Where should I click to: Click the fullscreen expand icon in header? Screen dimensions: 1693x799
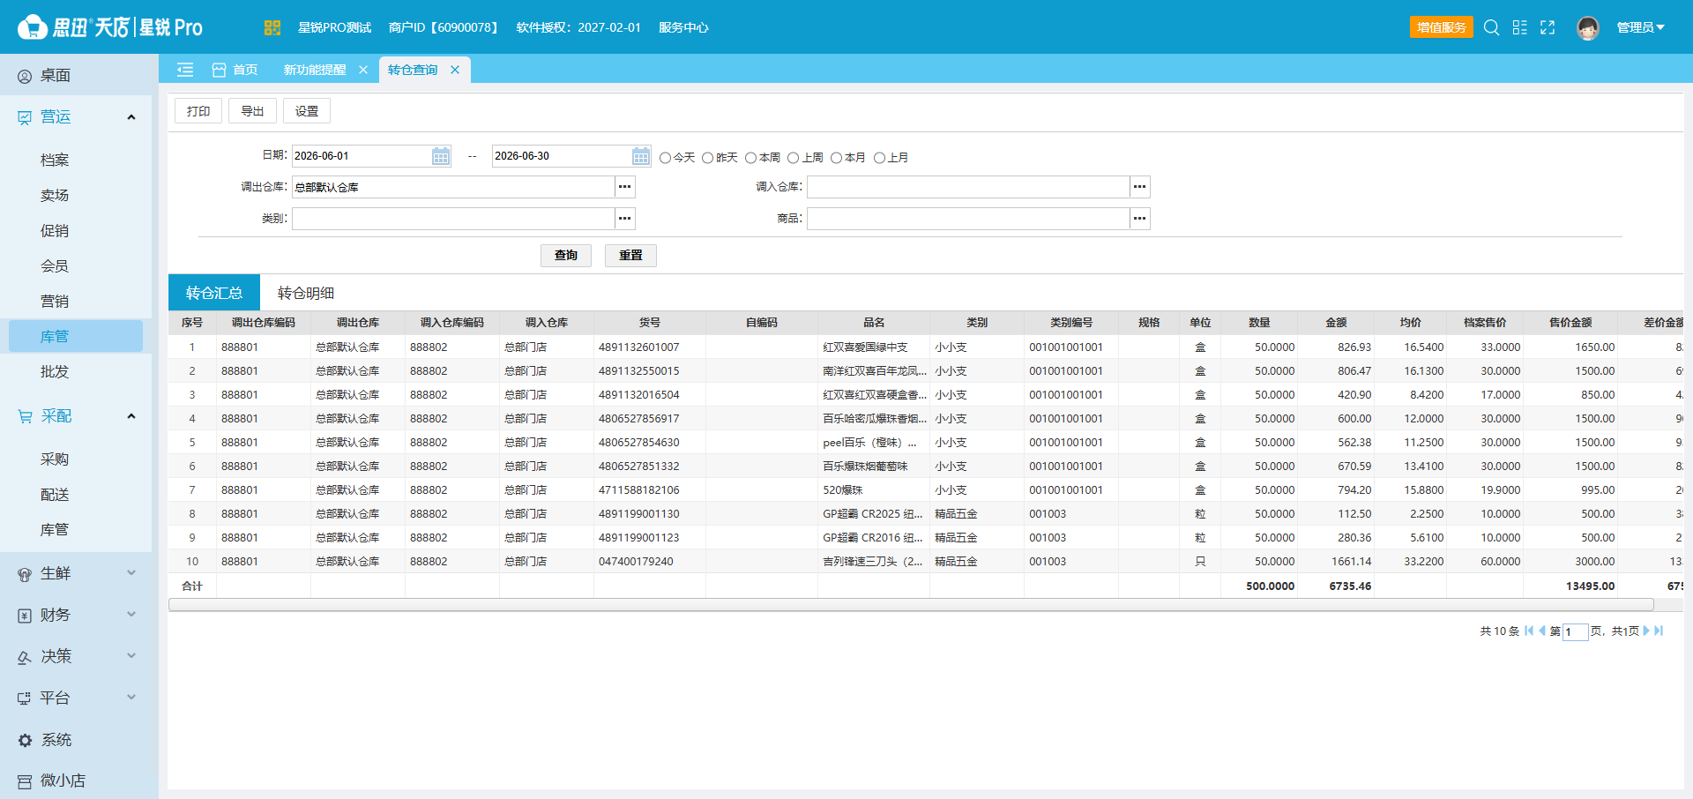(x=1548, y=27)
